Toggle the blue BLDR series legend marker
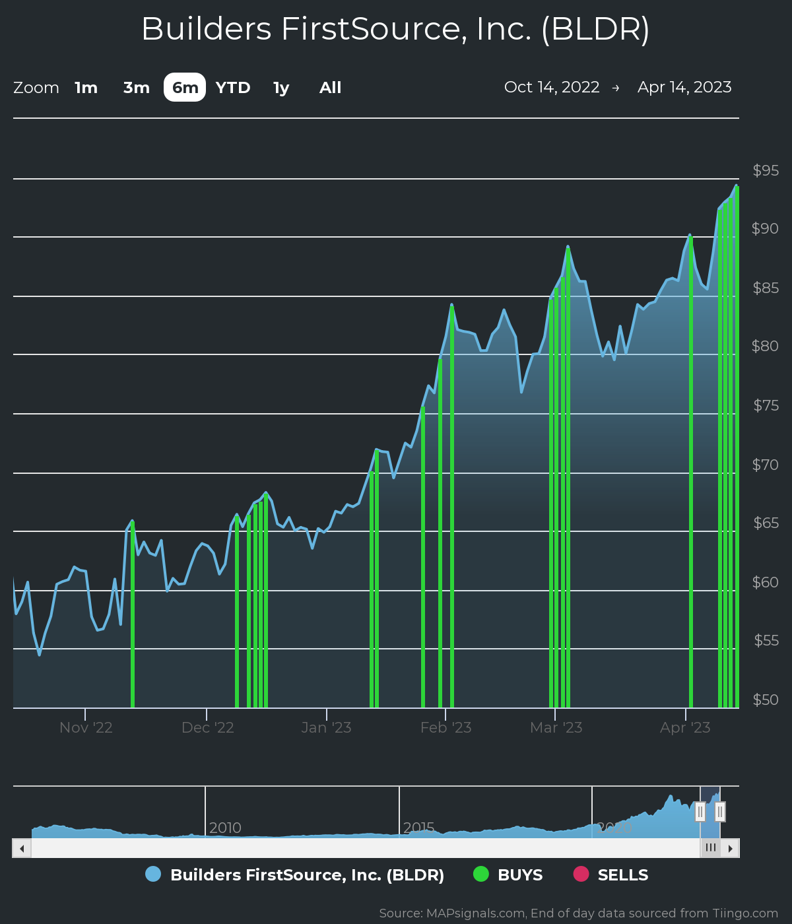The image size is (792, 924). coord(153,874)
